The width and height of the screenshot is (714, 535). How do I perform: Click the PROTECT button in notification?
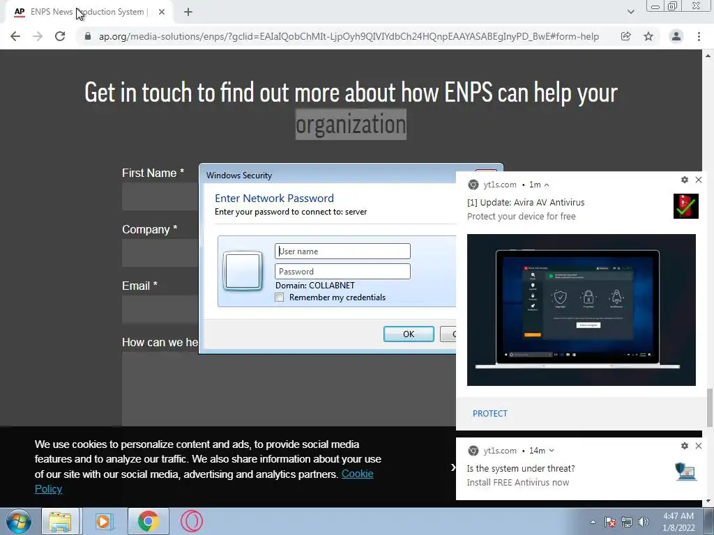click(489, 414)
